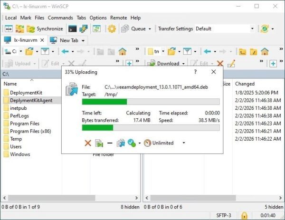285x220 pixels.
Task: Click the remote panel home directory icon
Action: [265, 51]
